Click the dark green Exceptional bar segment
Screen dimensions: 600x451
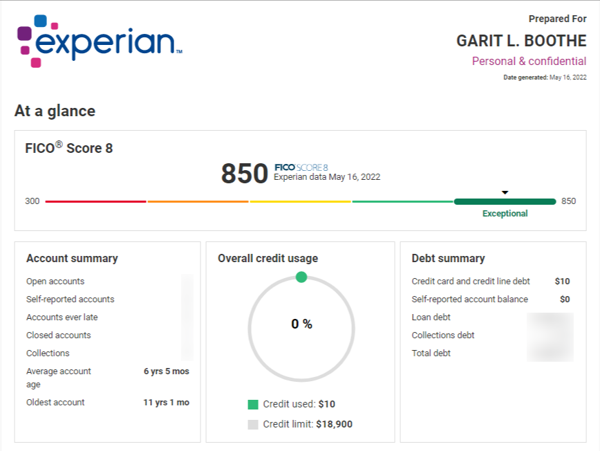click(x=505, y=201)
